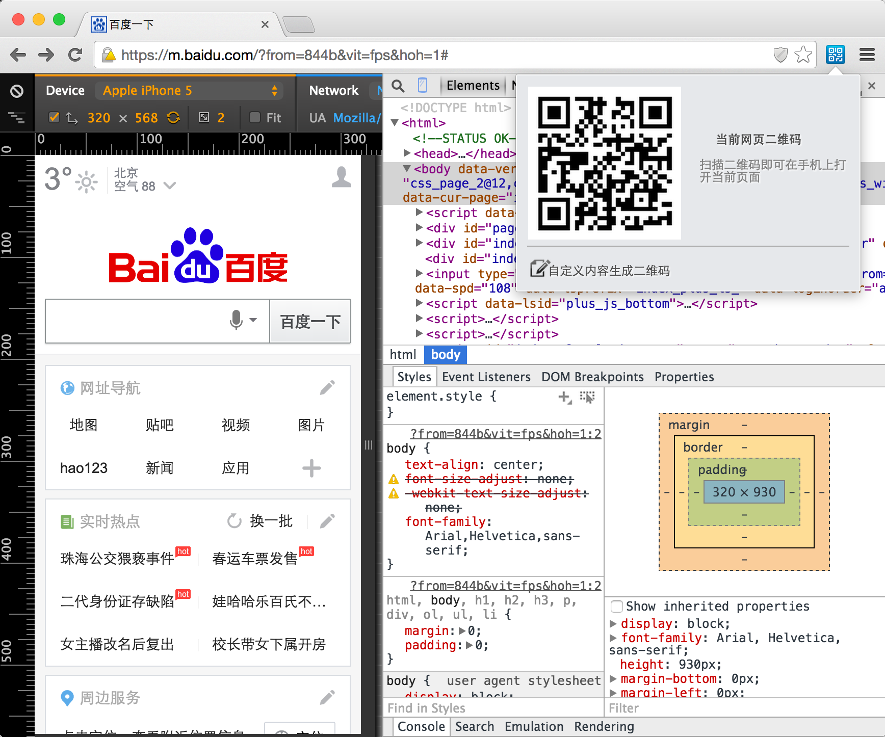Screen dimensions: 885x737
Task: Click the 百度一下 search button
Action: click(310, 321)
